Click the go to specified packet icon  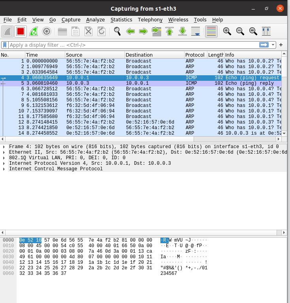coord(156,31)
